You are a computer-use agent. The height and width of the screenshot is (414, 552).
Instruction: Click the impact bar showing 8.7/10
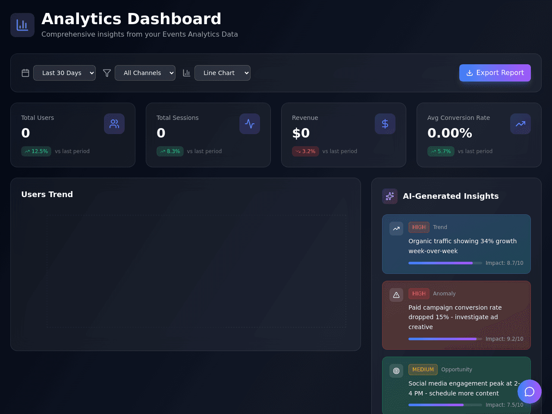click(x=445, y=263)
